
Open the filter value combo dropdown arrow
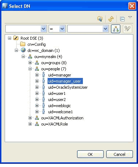click(x=105, y=29)
